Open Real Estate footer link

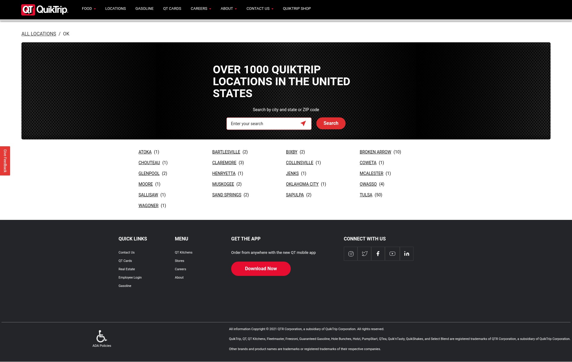(127, 269)
